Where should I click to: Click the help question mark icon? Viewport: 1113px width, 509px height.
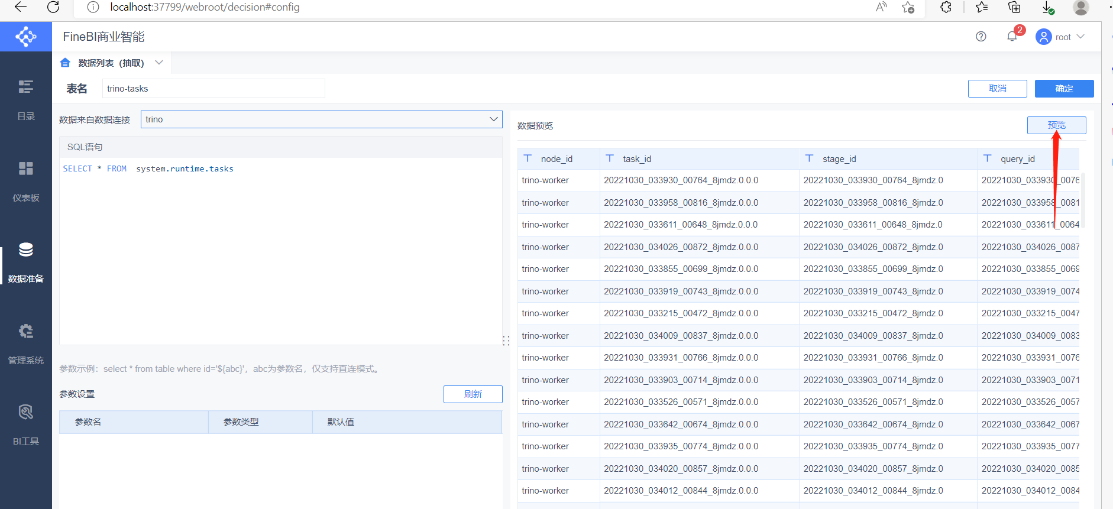tap(981, 37)
